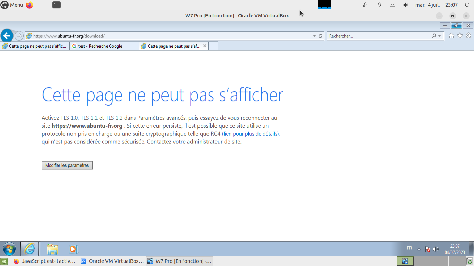The image size is (474, 266).
Task: Switch to the 'test - Recherche Google' tab
Action: 104,46
